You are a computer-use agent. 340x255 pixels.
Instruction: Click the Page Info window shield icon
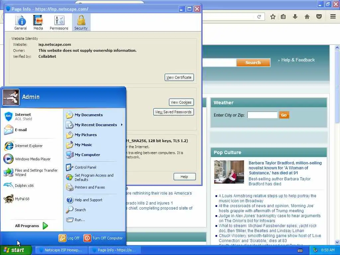coord(8,9)
